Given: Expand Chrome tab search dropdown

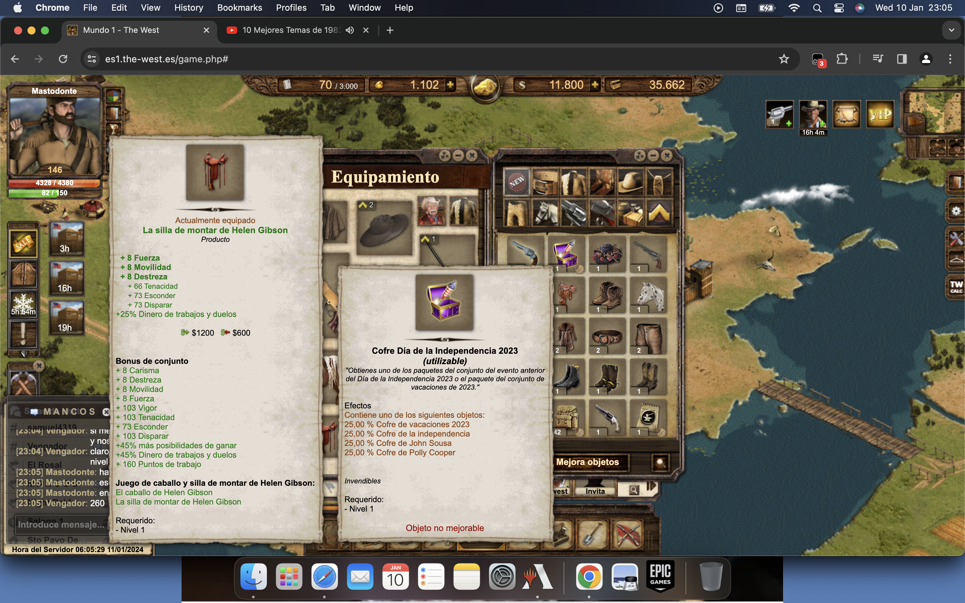Looking at the screenshot, I should coord(951,30).
